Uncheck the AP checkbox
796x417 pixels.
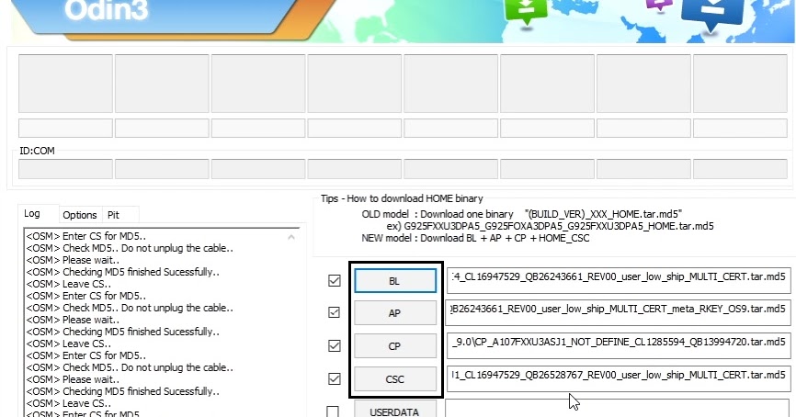[334, 312]
